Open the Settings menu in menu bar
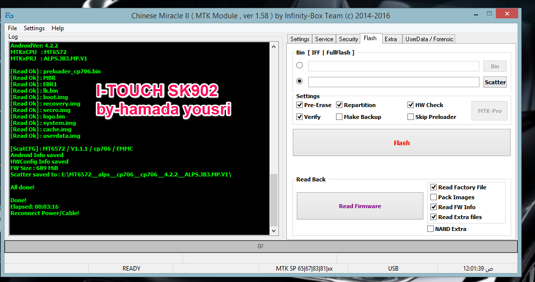This screenshot has height=282, width=535. [34, 28]
